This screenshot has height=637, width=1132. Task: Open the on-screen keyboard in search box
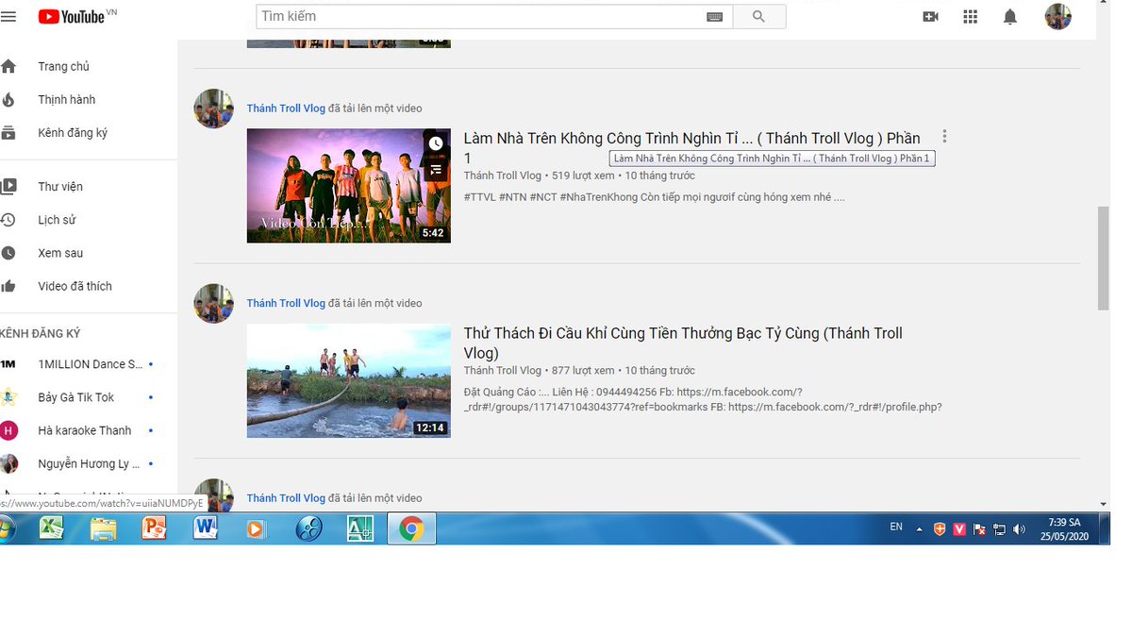point(714,17)
